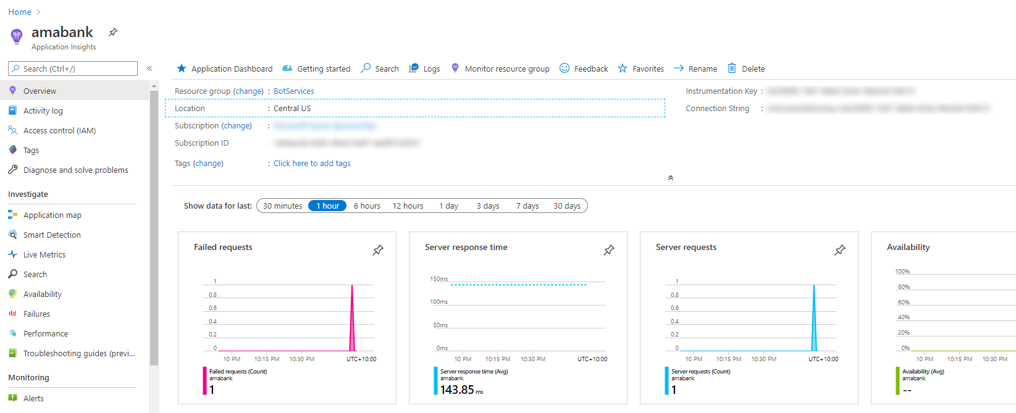Change tags via the Tags change link
The image size is (1016, 413).
pyautogui.click(x=208, y=163)
